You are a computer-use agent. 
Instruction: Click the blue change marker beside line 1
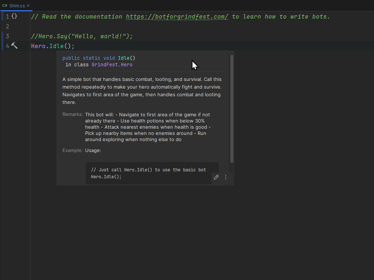point(1,16)
